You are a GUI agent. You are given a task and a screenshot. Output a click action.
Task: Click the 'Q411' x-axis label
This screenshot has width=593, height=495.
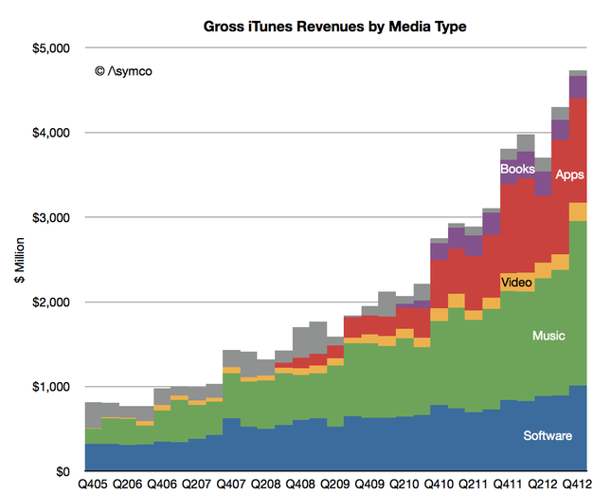(x=508, y=484)
